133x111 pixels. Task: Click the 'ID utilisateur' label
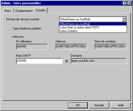coord(24,41)
